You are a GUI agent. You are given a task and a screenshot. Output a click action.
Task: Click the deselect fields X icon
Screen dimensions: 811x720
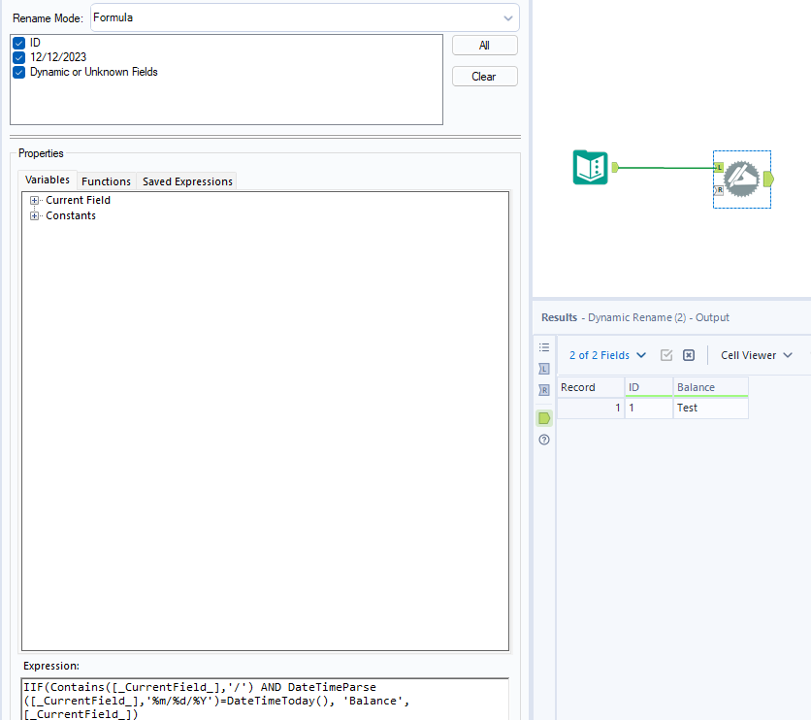(x=689, y=355)
